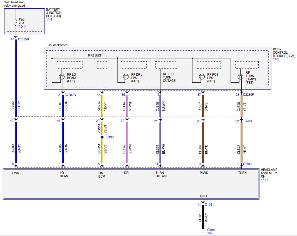Click the "LIN BCM" headlamp terminal label
Viewport: 297px width, 236px height.
pyautogui.click(x=102, y=174)
